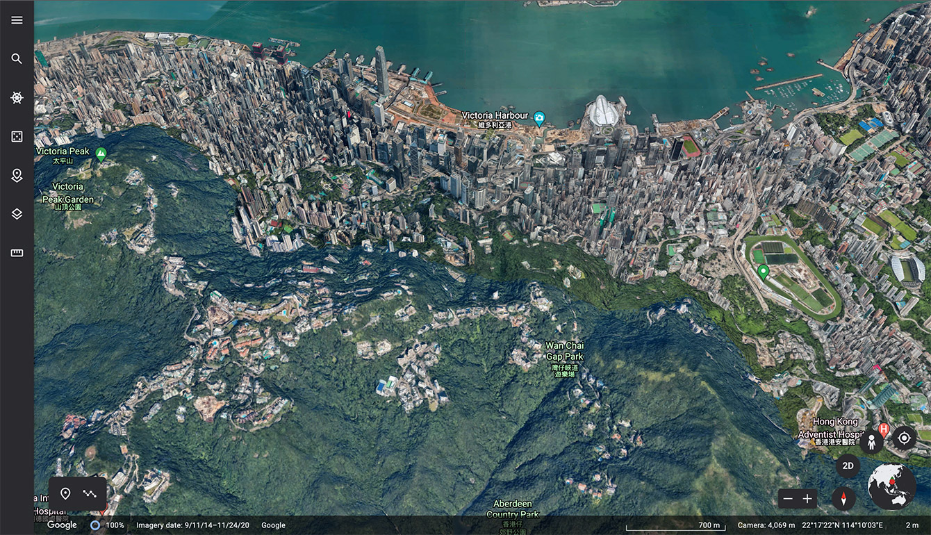Select the Measure distance ruler tool
The height and width of the screenshot is (535, 931).
click(17, 253)
